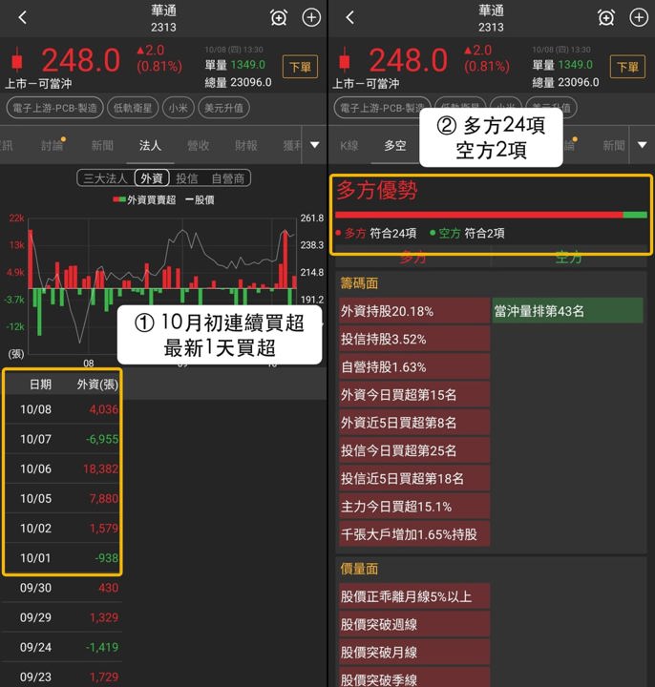Select the 09/23 row with 1,729
The image size is (655, 687).
(62, 677)
